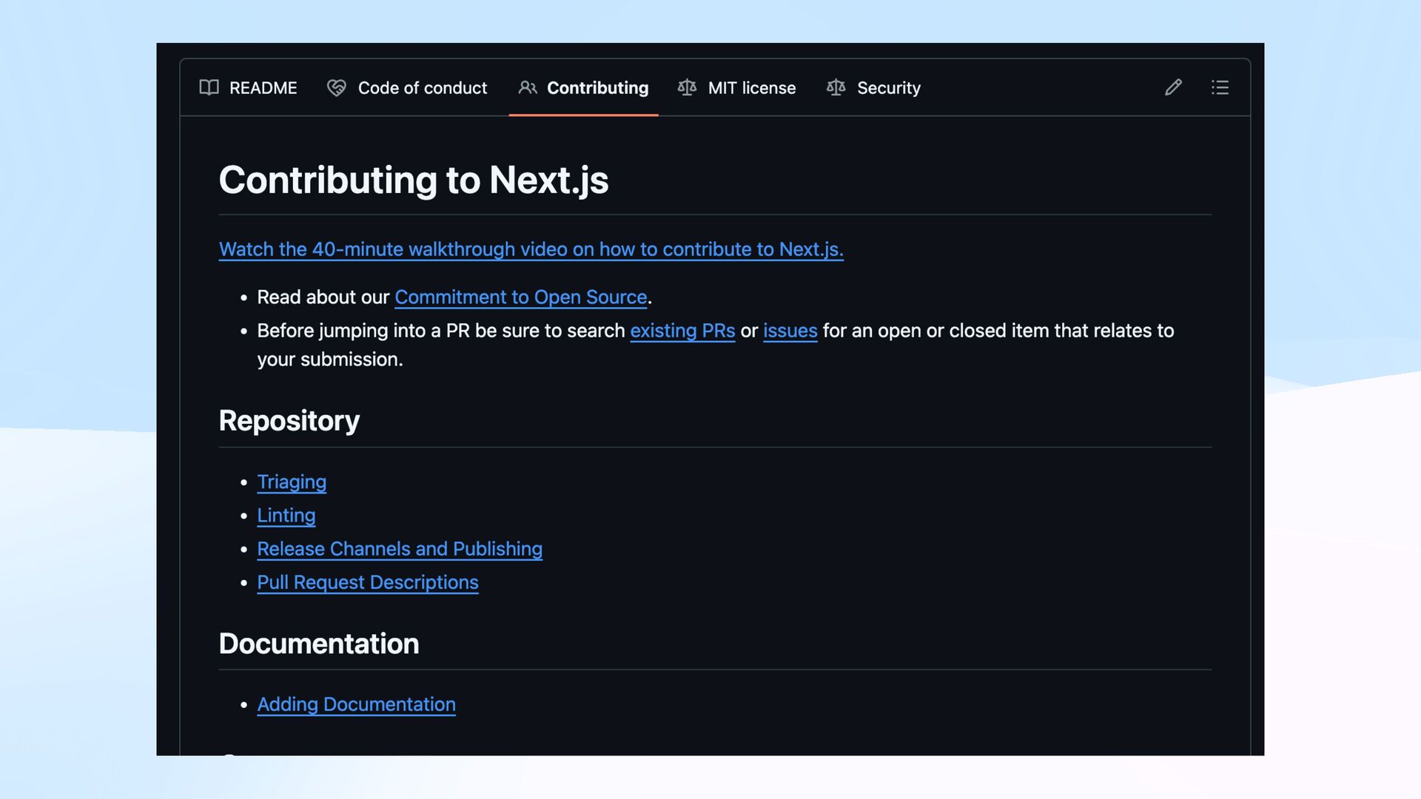Click the book icon beside README
This screenshot has width=1421, height=799.
point(209,87)
